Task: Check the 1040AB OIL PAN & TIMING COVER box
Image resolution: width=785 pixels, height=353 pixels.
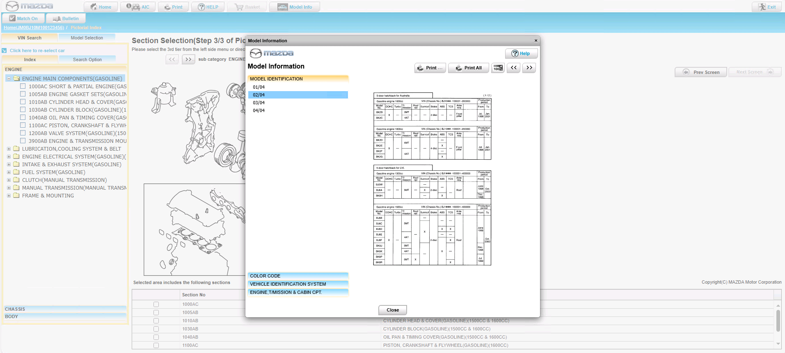Action: point(23,117)
